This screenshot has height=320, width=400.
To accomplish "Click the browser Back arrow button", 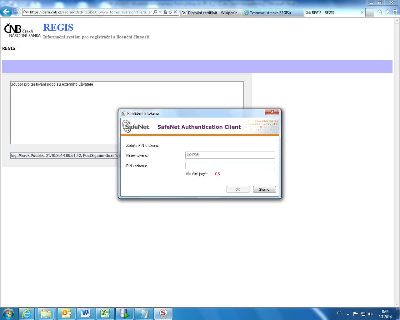I will [x=6, y=12].
